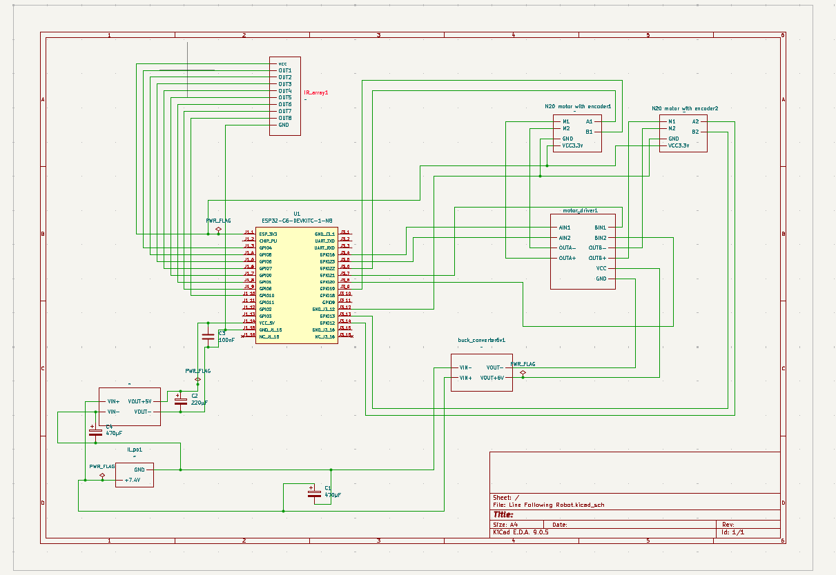Click the PWR_FLAG symbol near the ESP_3V3 pin

coord(218,229)
